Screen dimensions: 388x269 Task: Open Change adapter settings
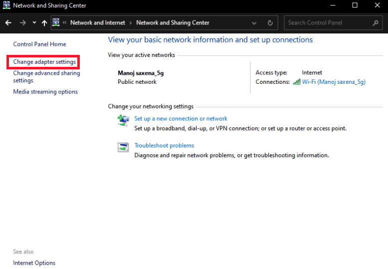tap(44, 62)
